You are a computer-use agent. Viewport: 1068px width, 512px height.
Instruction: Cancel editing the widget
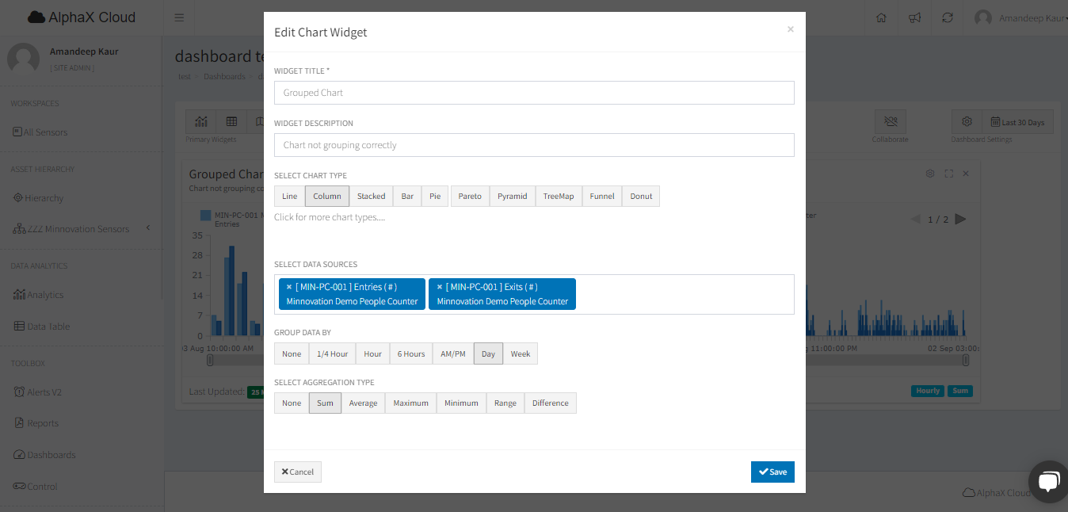pos(298,472)
